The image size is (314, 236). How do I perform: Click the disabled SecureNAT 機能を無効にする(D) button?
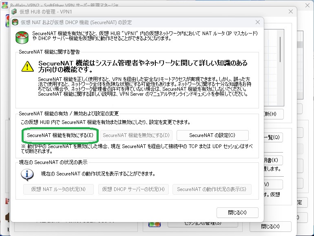click(136, 135)
